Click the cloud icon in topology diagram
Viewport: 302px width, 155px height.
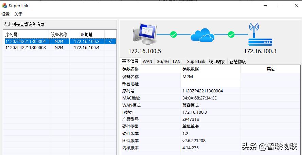coord(202,35)
